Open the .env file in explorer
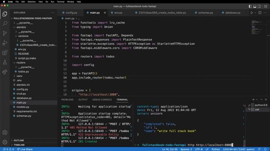The width and height of the screenshot is (270, 151). [19, 81]
